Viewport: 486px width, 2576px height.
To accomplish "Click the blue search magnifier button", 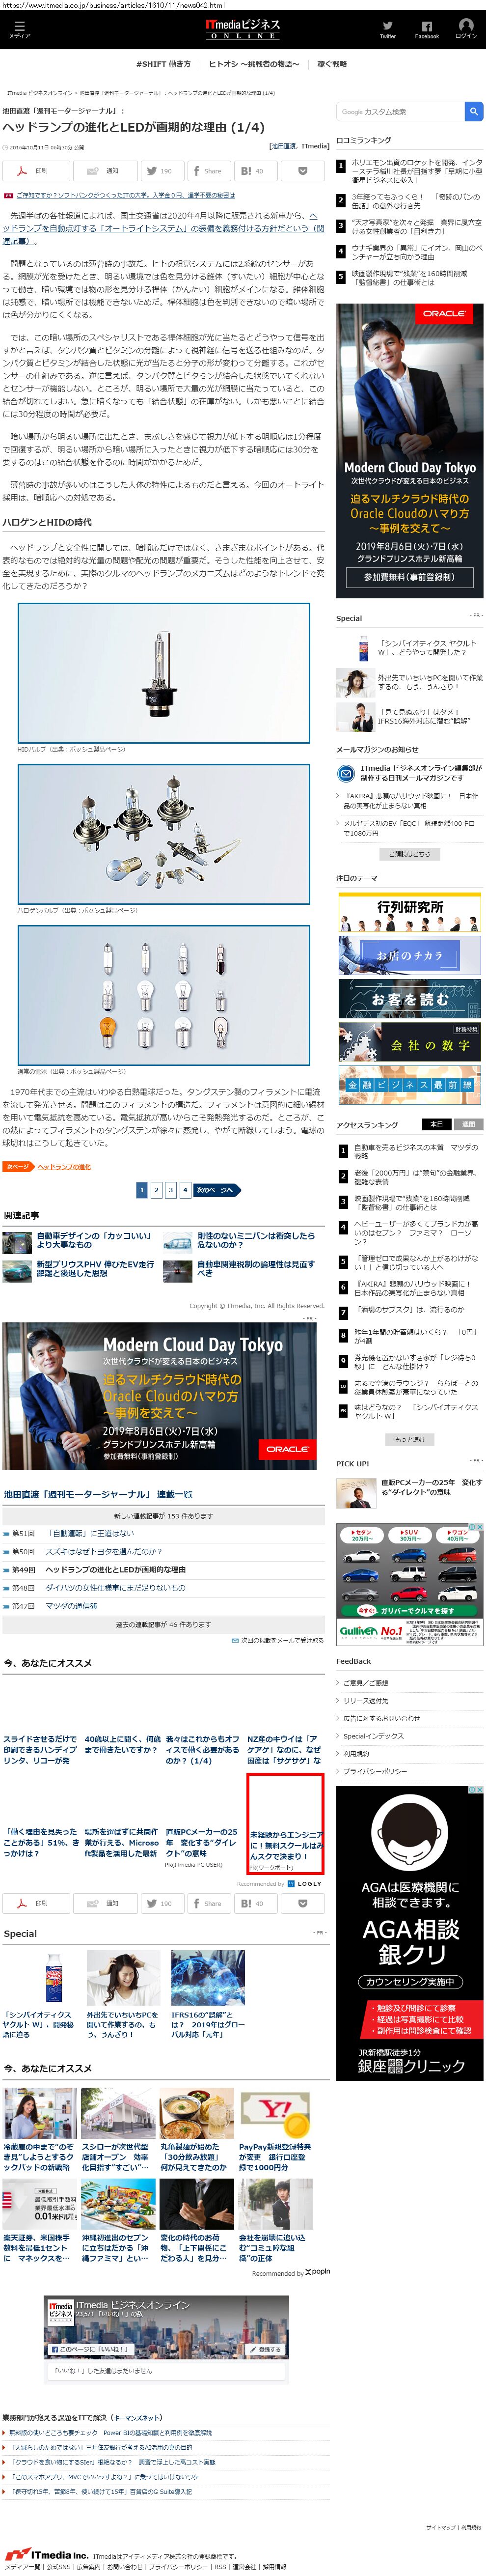I will [474, 111].
